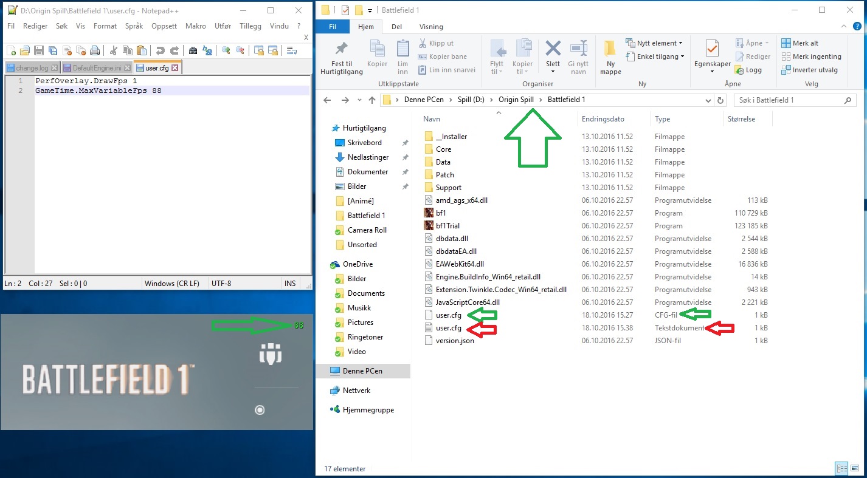Click the Søk i Battlefield 1 search field
The image size is (867, 478).
pyautogui.click(x=795, y=100)
